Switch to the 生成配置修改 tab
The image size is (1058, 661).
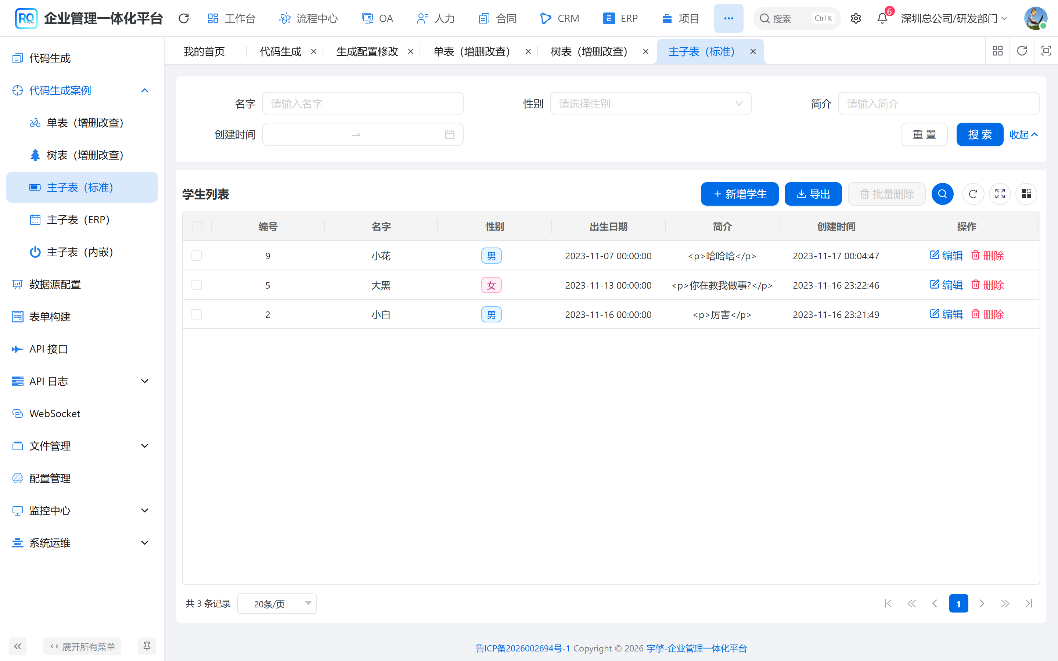(x=367, y=51)
